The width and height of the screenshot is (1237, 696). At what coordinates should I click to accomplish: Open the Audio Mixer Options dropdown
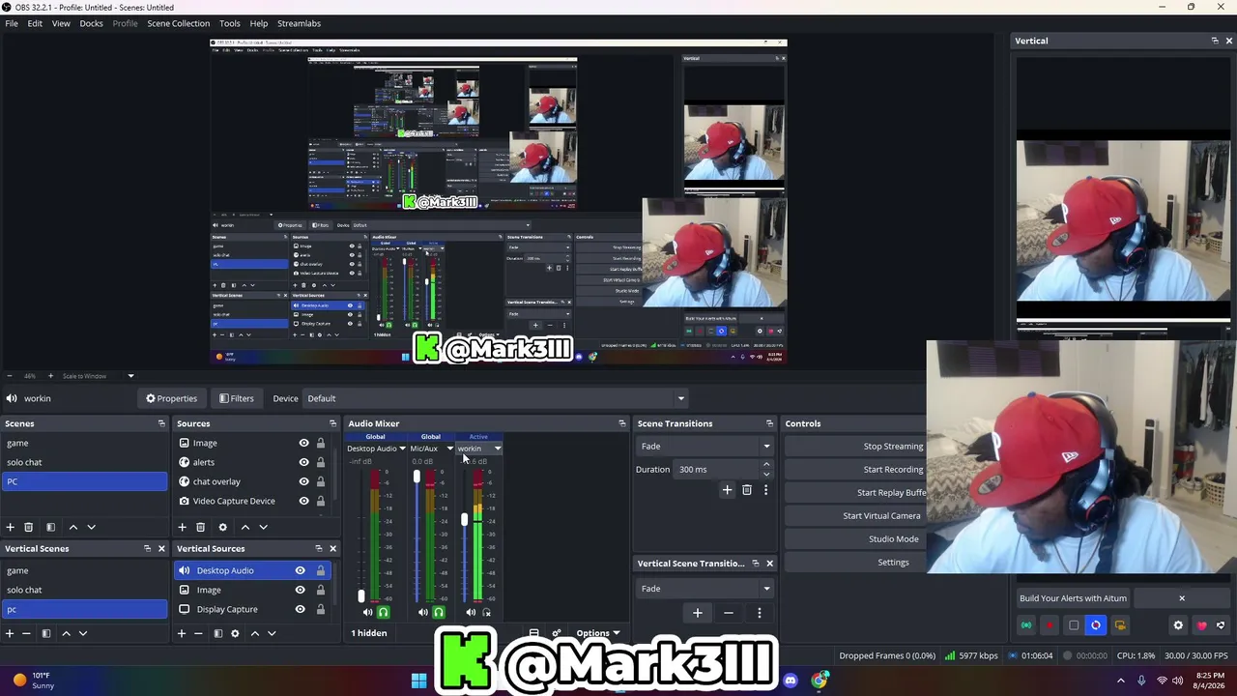click(597, 633)
